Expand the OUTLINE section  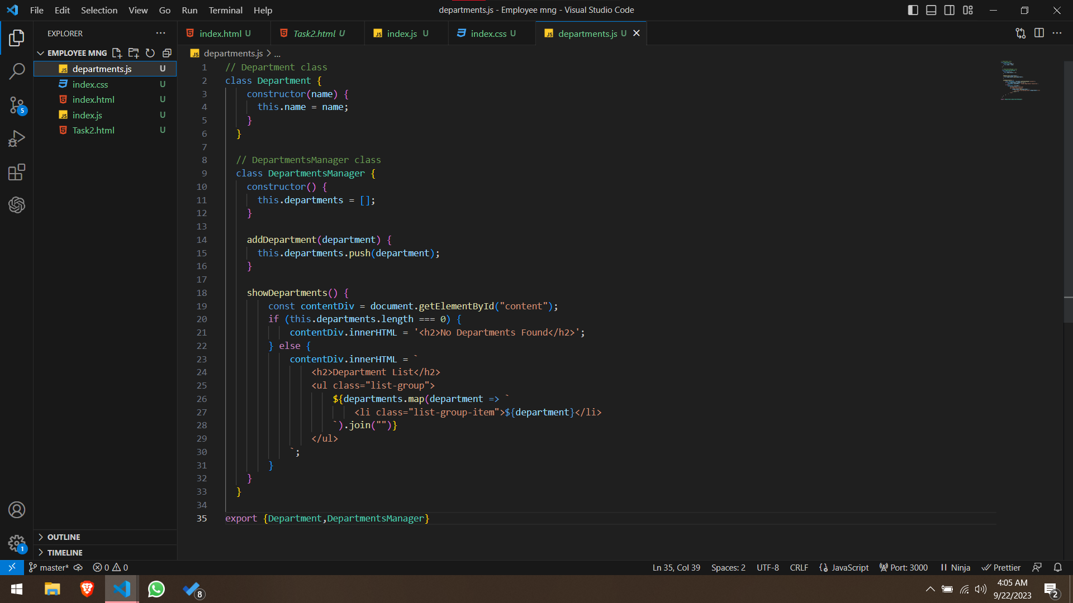(64, 537)
